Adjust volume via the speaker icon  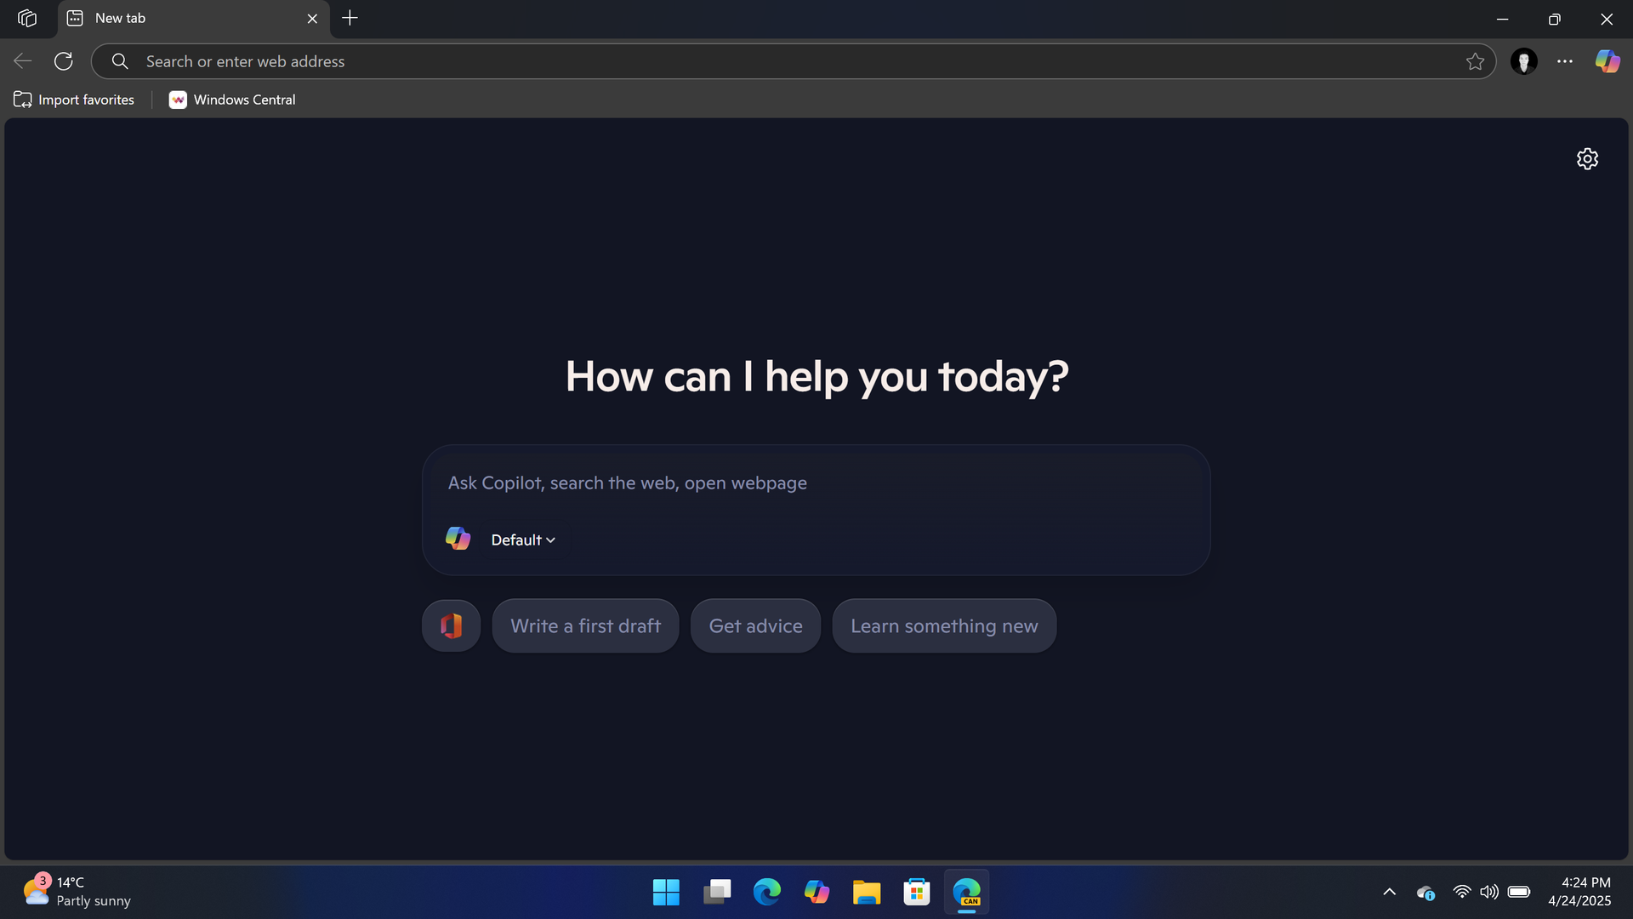1490,892
